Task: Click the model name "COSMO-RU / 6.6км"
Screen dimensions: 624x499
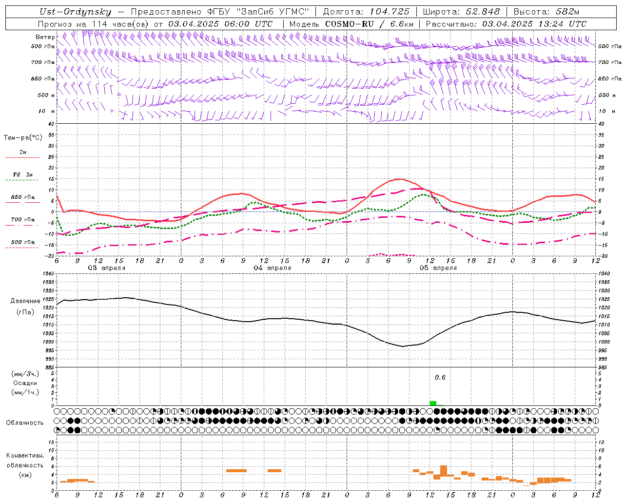Action: tap(370, 24)
